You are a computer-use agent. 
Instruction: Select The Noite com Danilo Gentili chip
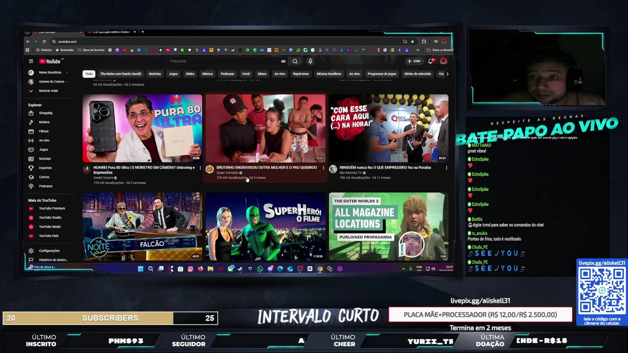click(x=121, y=74)
